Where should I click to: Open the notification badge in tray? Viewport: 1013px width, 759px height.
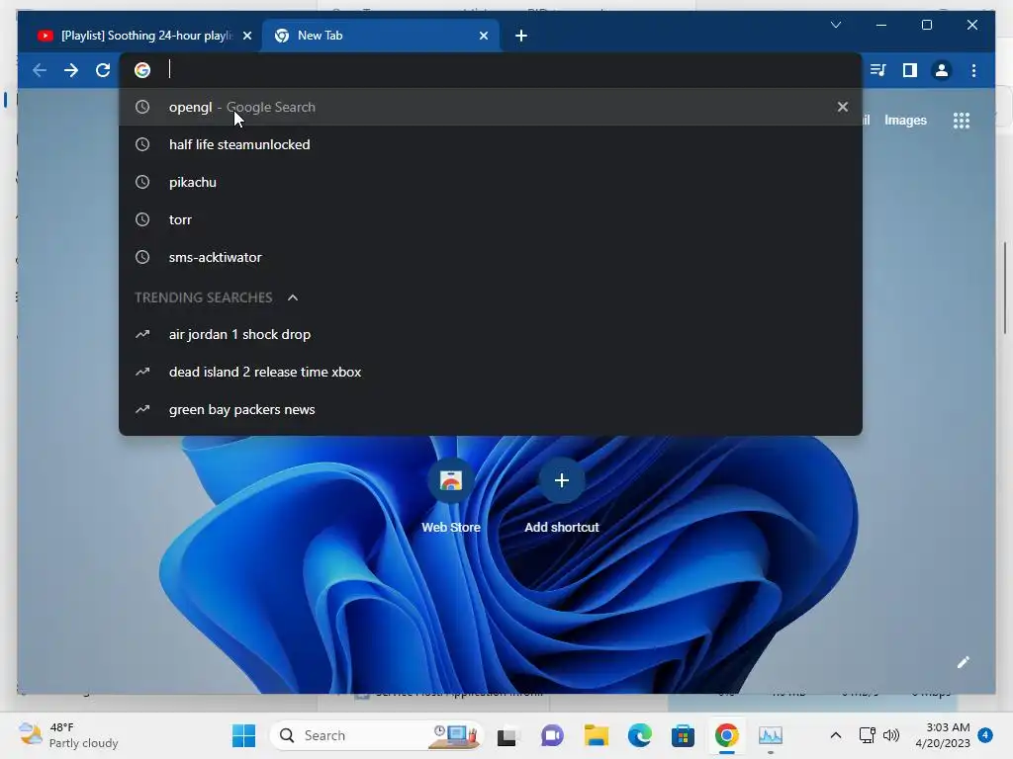(x=985, y=735)
